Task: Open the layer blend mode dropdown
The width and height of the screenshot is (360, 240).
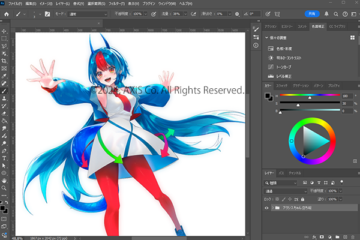Action: coord(286,191)
